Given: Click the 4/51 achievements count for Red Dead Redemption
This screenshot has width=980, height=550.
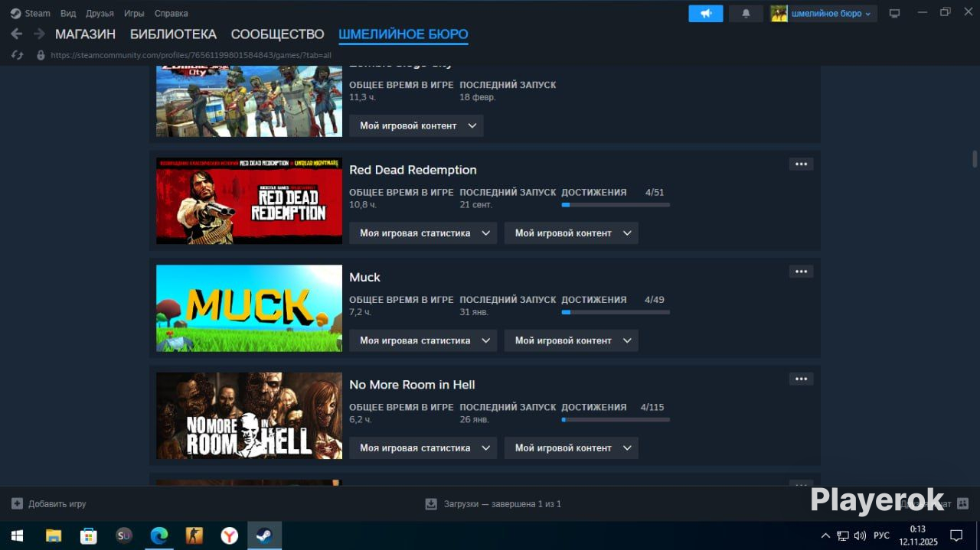Looking at the screenshot, I should (655, 192).
